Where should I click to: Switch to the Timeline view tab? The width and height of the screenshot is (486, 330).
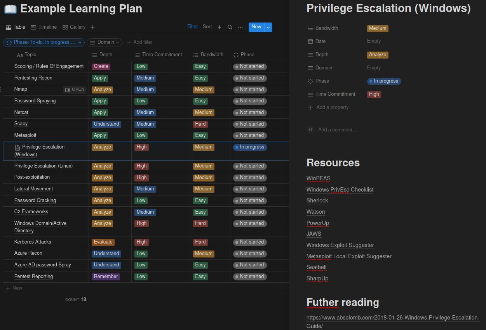pyautogui.click(x=44, y=27)
